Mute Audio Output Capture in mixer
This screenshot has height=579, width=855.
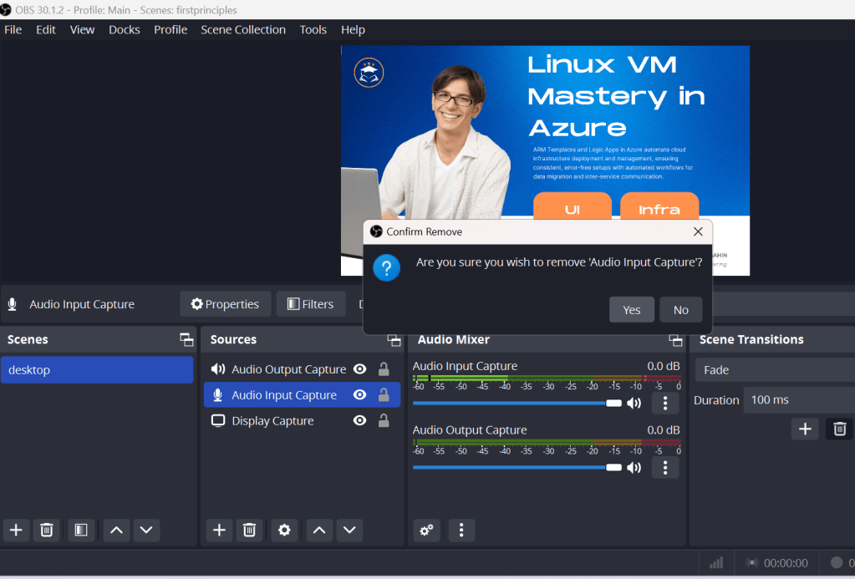634,468
